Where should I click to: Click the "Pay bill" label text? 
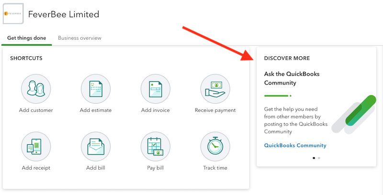click(x=155, y=168)
